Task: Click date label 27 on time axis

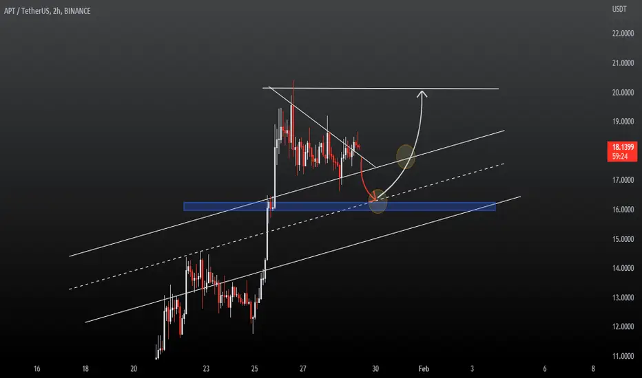Action: click(302, 369)
